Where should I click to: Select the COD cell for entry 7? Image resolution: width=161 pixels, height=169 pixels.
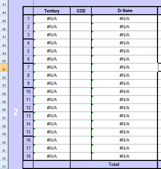(x=81, y=67)
